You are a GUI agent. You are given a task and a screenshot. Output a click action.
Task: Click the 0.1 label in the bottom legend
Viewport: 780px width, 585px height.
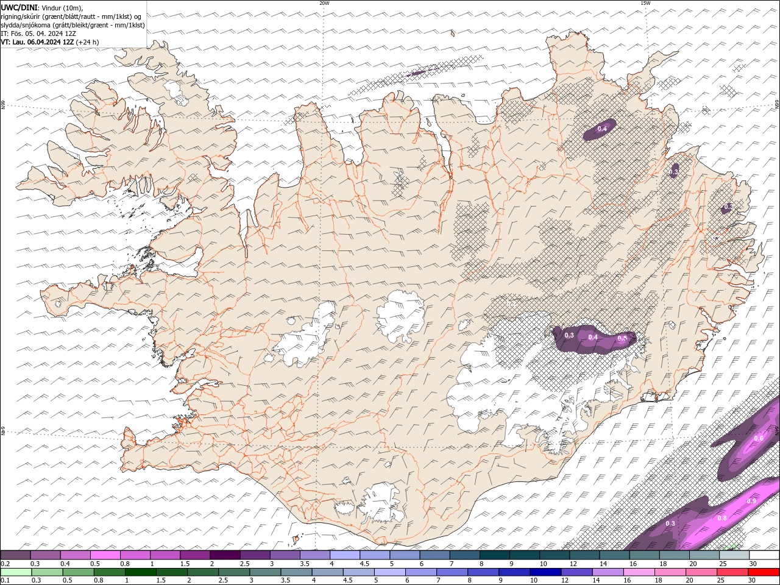5,580
